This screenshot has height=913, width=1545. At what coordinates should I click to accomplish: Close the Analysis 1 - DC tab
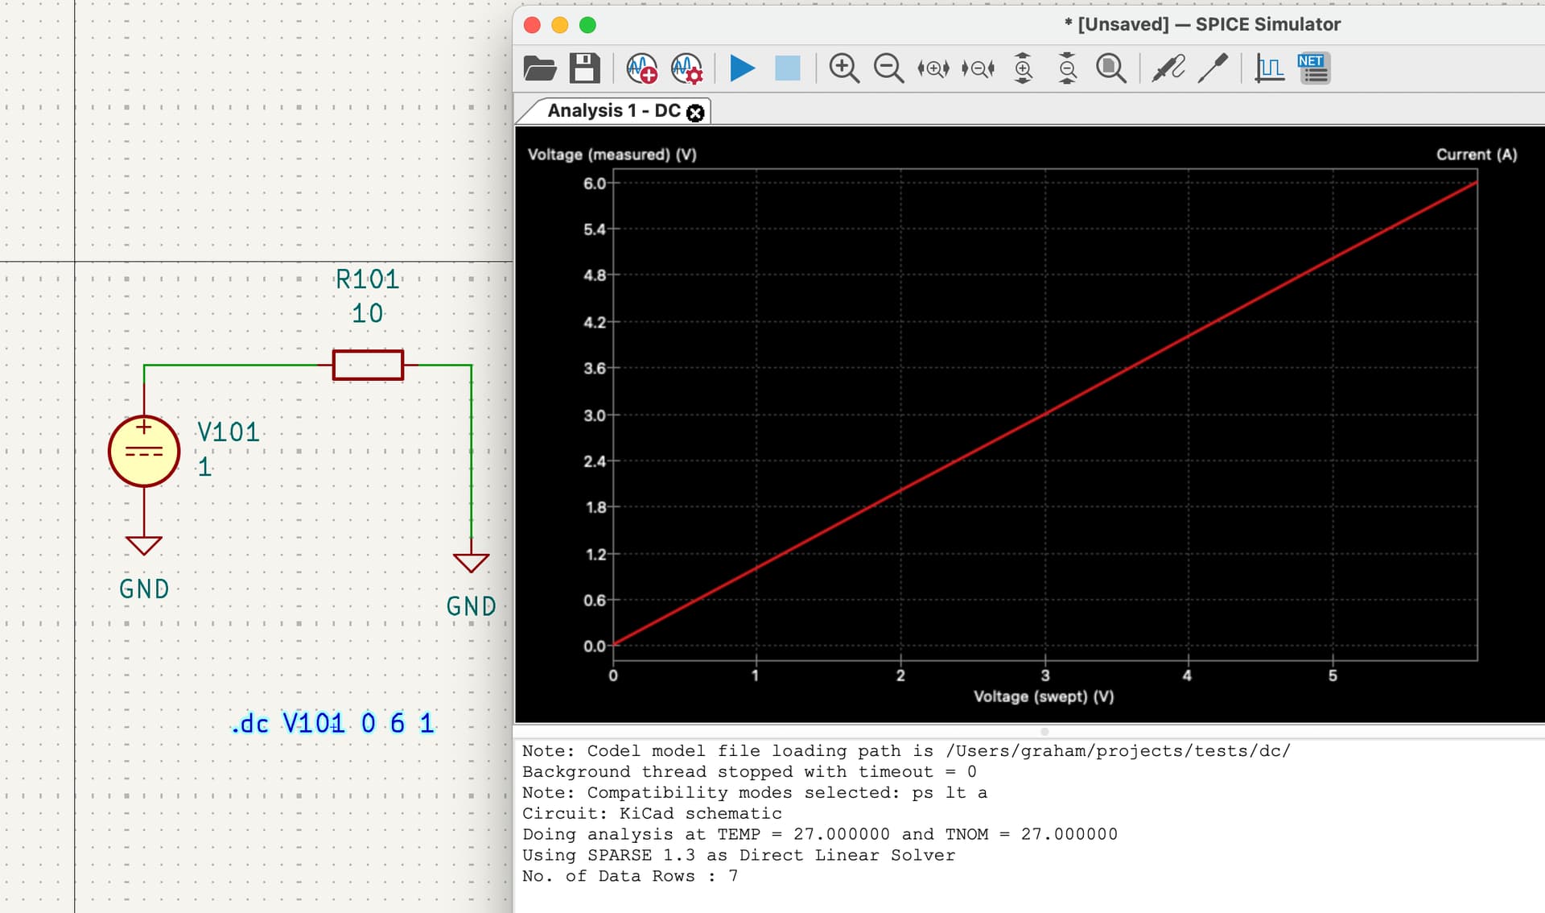click(x=696, y=113)
